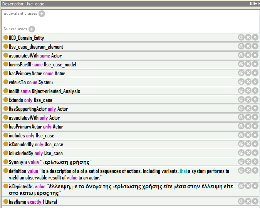The image size is (260, 208).
Task: Open annotations for 'isIncludedBy only Use_case'
Action: [241, 153]
